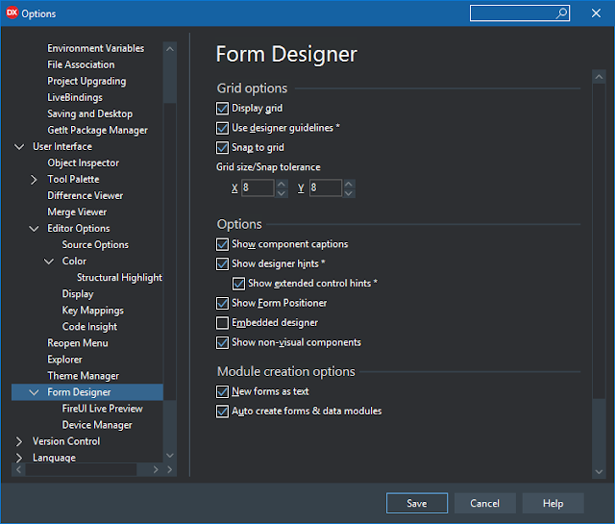Enable the Embedded designer checkbox

tap(223, 323)
